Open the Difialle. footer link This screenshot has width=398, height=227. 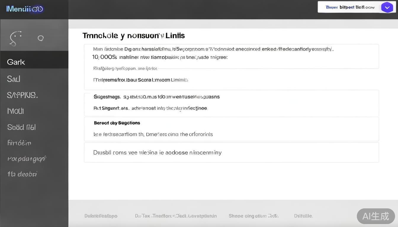[x=303, y=216]
